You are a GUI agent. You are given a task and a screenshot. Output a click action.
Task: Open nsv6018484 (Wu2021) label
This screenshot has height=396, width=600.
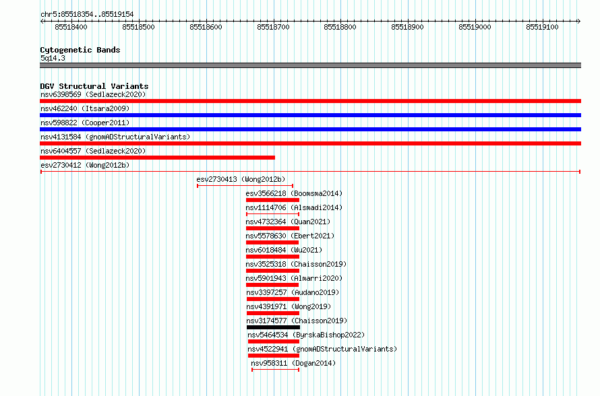tap(284, 250)
